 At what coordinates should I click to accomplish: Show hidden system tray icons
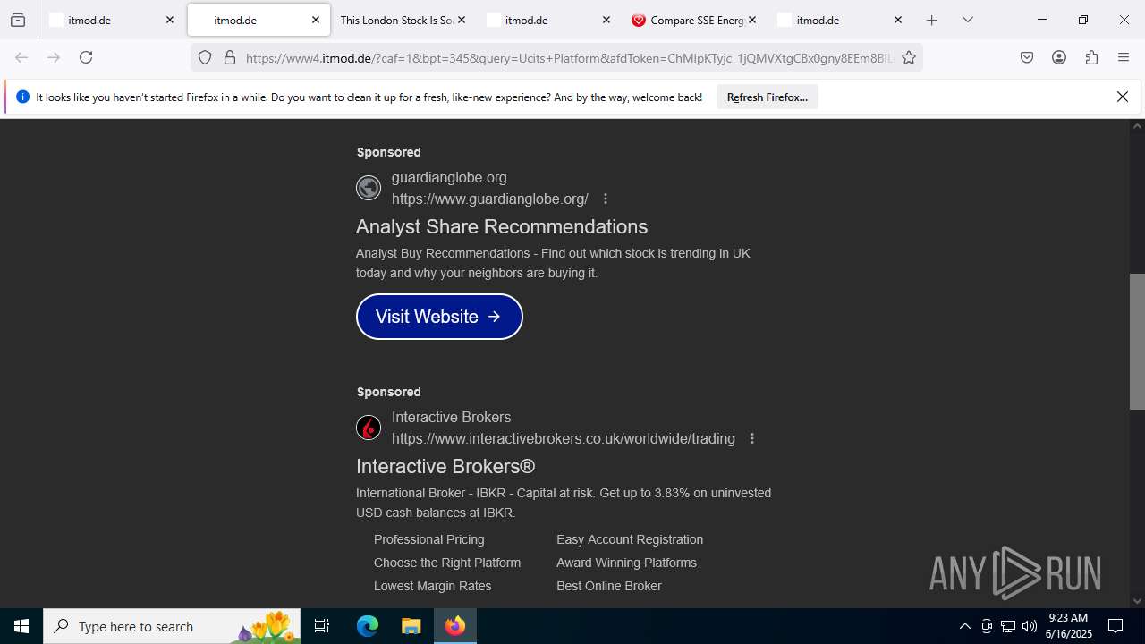point(964,626)
